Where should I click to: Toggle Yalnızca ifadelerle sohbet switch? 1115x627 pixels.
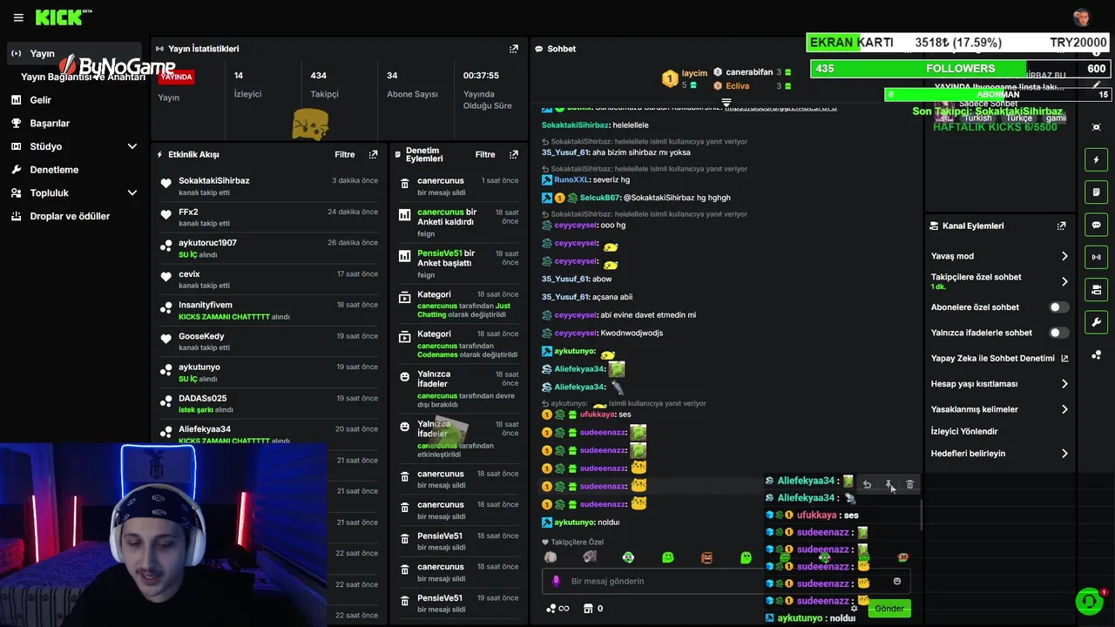[x=1058, y=333]
